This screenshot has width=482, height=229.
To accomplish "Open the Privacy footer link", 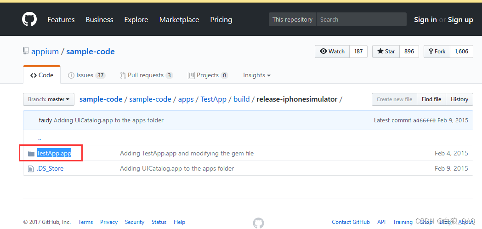I will pyautogui.click(x=109, y=222).
